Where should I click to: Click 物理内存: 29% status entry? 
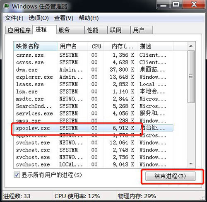[x=137, y=196]
